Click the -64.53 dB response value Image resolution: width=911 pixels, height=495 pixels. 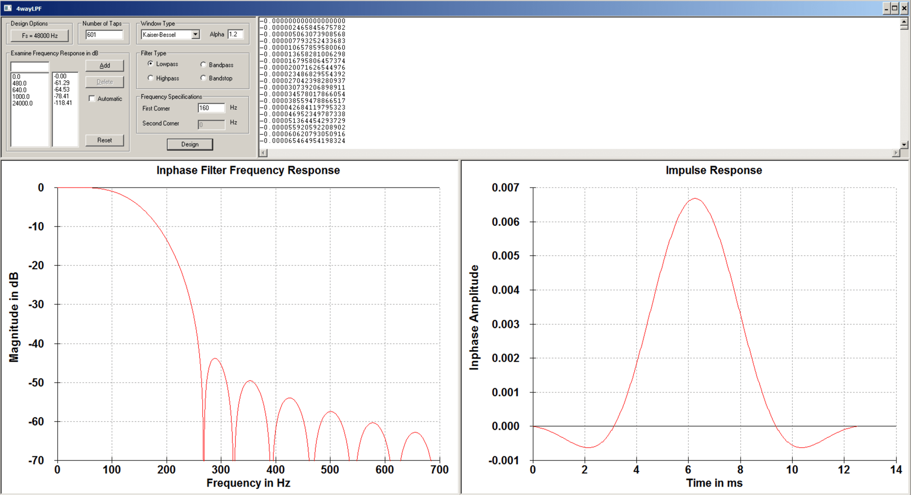click(x=62, y=89)
